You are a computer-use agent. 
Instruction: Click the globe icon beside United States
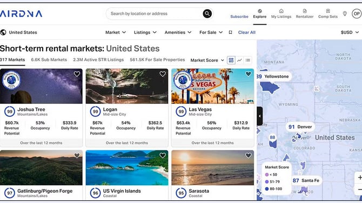click(3, 32)
